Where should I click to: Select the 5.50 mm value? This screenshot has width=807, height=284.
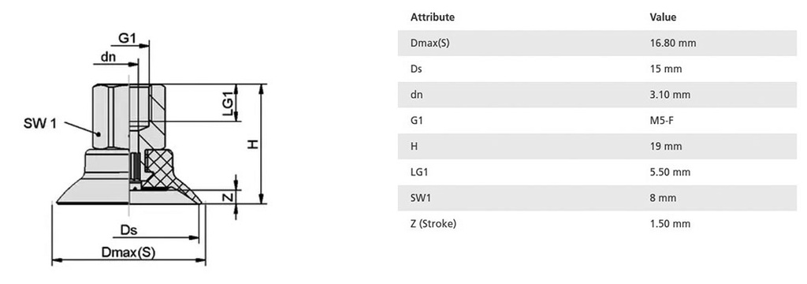(670, 172)
